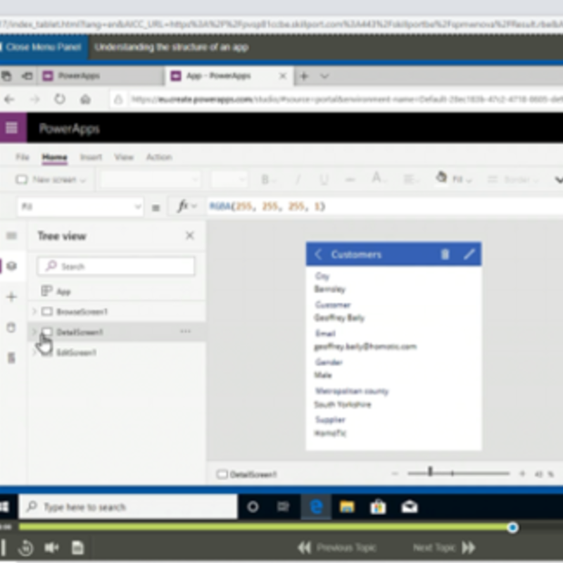Open the font size dropdown

click(x=229, y=179)
